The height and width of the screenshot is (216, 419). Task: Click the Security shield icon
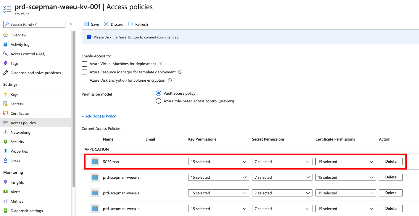point(5,142)
